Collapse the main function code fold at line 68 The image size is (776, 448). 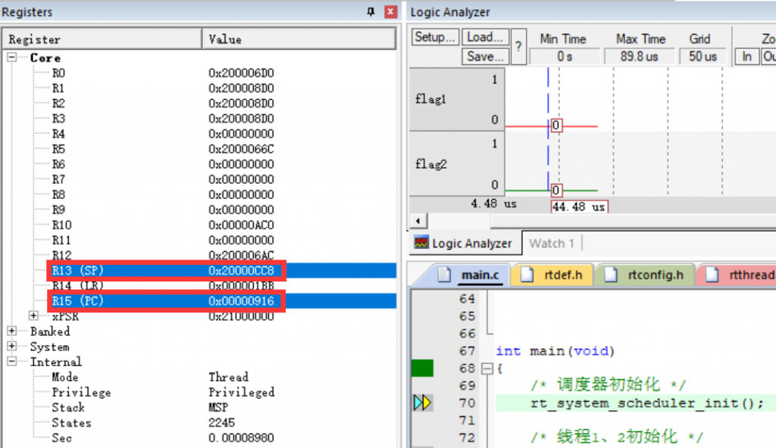point(487,369)
